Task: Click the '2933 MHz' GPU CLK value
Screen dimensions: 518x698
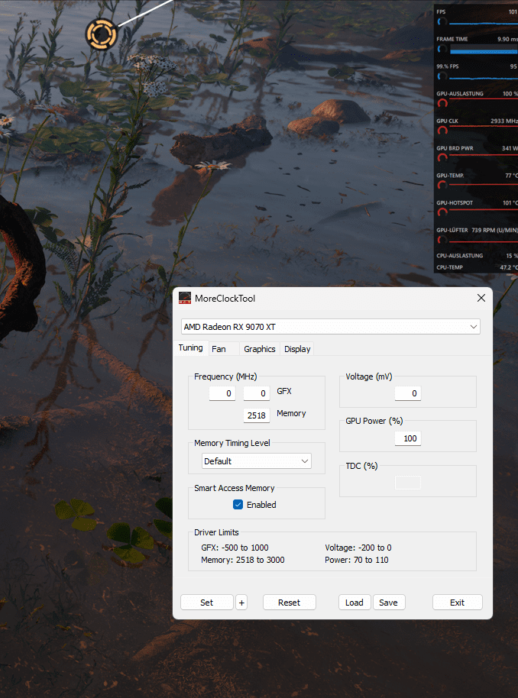Action: 503,121
